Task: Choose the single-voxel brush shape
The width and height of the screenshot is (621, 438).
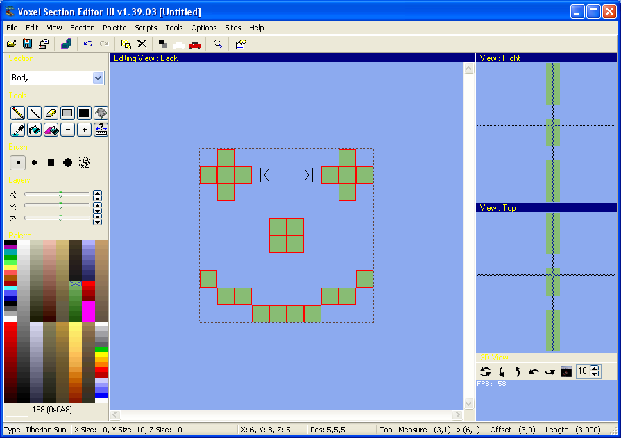Action: click(x=18, y=163)
